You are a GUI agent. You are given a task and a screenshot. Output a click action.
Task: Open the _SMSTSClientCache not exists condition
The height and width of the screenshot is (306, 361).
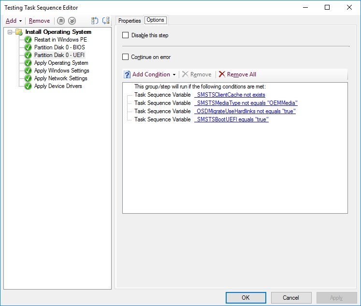pos(230,95)
